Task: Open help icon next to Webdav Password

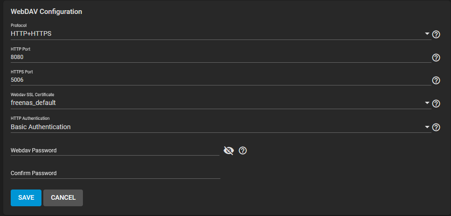Action: [x=243, y=151]
